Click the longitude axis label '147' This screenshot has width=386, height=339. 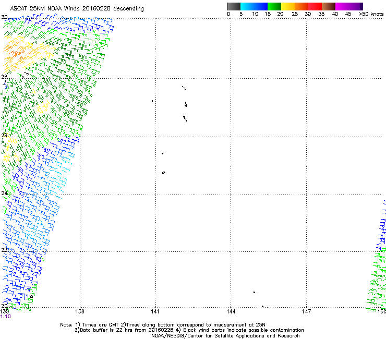point(306,311)
